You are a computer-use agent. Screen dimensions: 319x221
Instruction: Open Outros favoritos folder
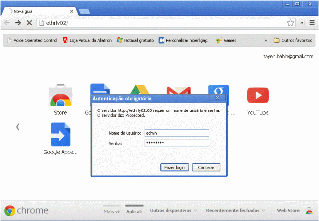point(293,40)
